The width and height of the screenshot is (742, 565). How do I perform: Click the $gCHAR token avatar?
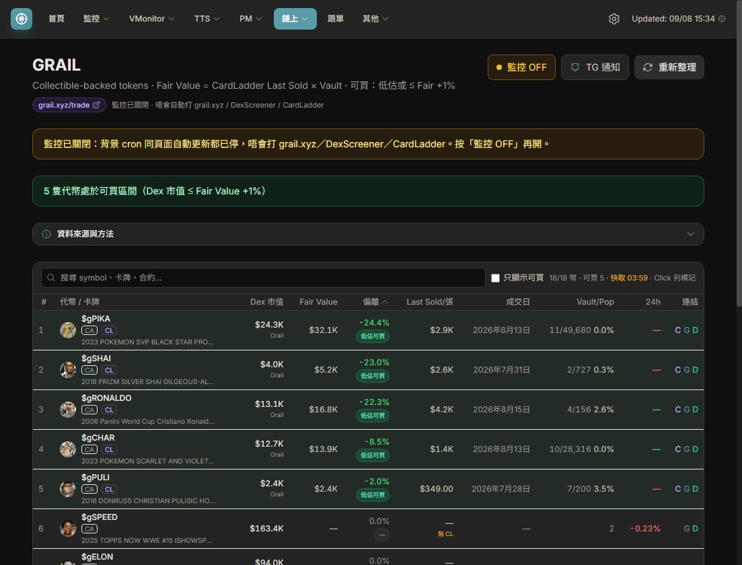coord(68,449)
